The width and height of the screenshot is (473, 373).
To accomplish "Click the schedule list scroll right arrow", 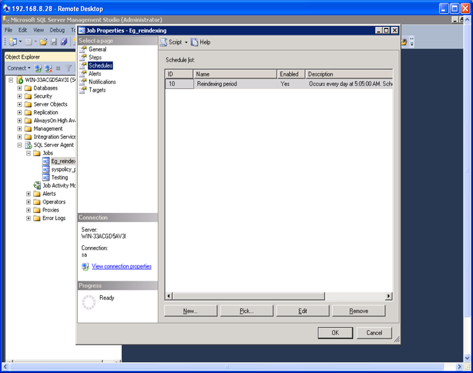I will [x=389, y=296].
